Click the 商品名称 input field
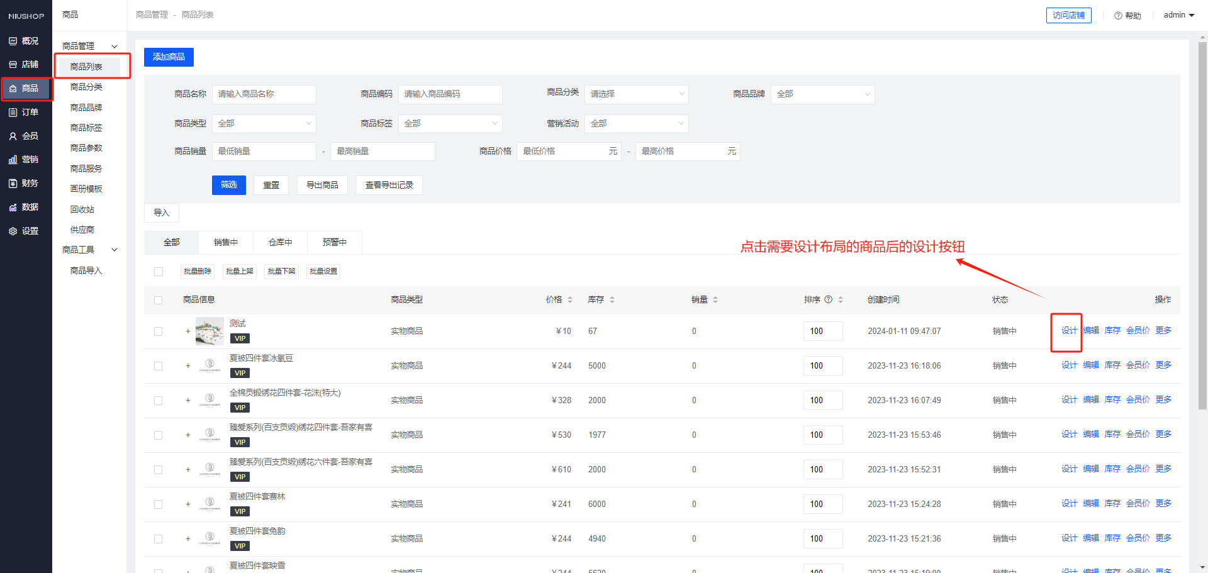This screenshot has width=1208, height=573. [264, 94]
